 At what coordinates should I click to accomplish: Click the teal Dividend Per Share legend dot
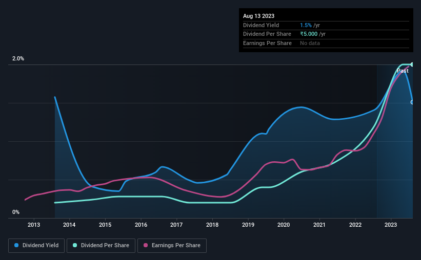(75, 245)
